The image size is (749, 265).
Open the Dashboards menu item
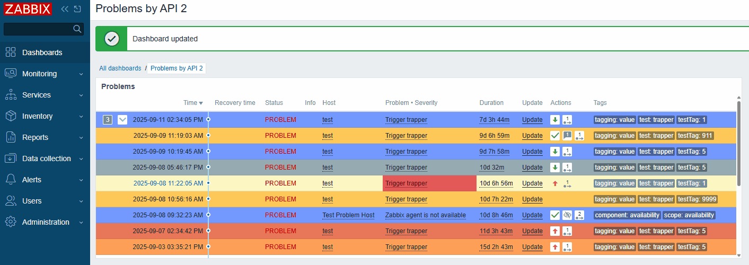coord(42,52)
